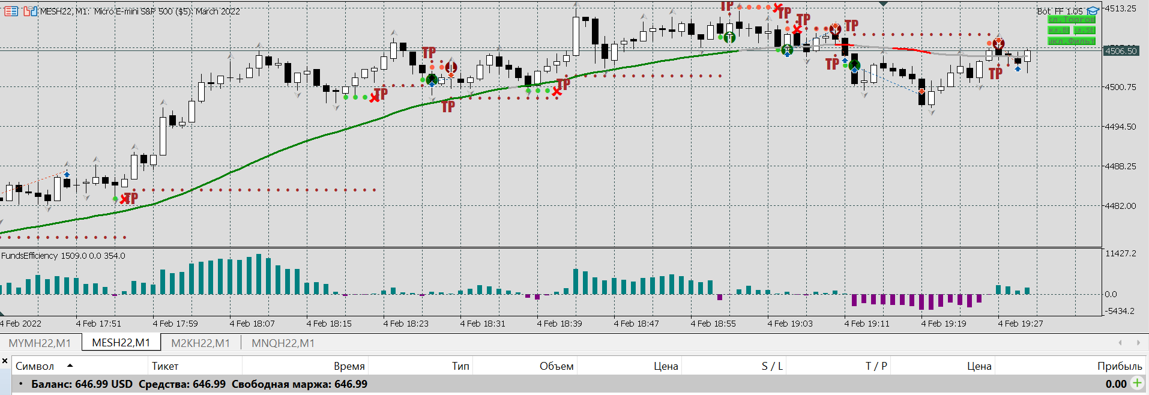Viewport: 1149px width, 395px height.
Task: Click the 11427.2 indicator scale value
Action: point(1121,254)
